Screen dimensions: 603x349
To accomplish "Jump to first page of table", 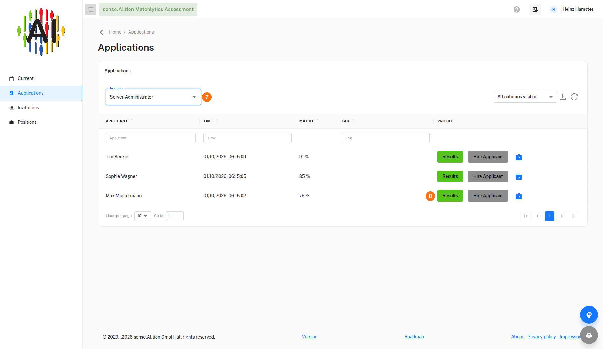I will click(x=526, y=216).
